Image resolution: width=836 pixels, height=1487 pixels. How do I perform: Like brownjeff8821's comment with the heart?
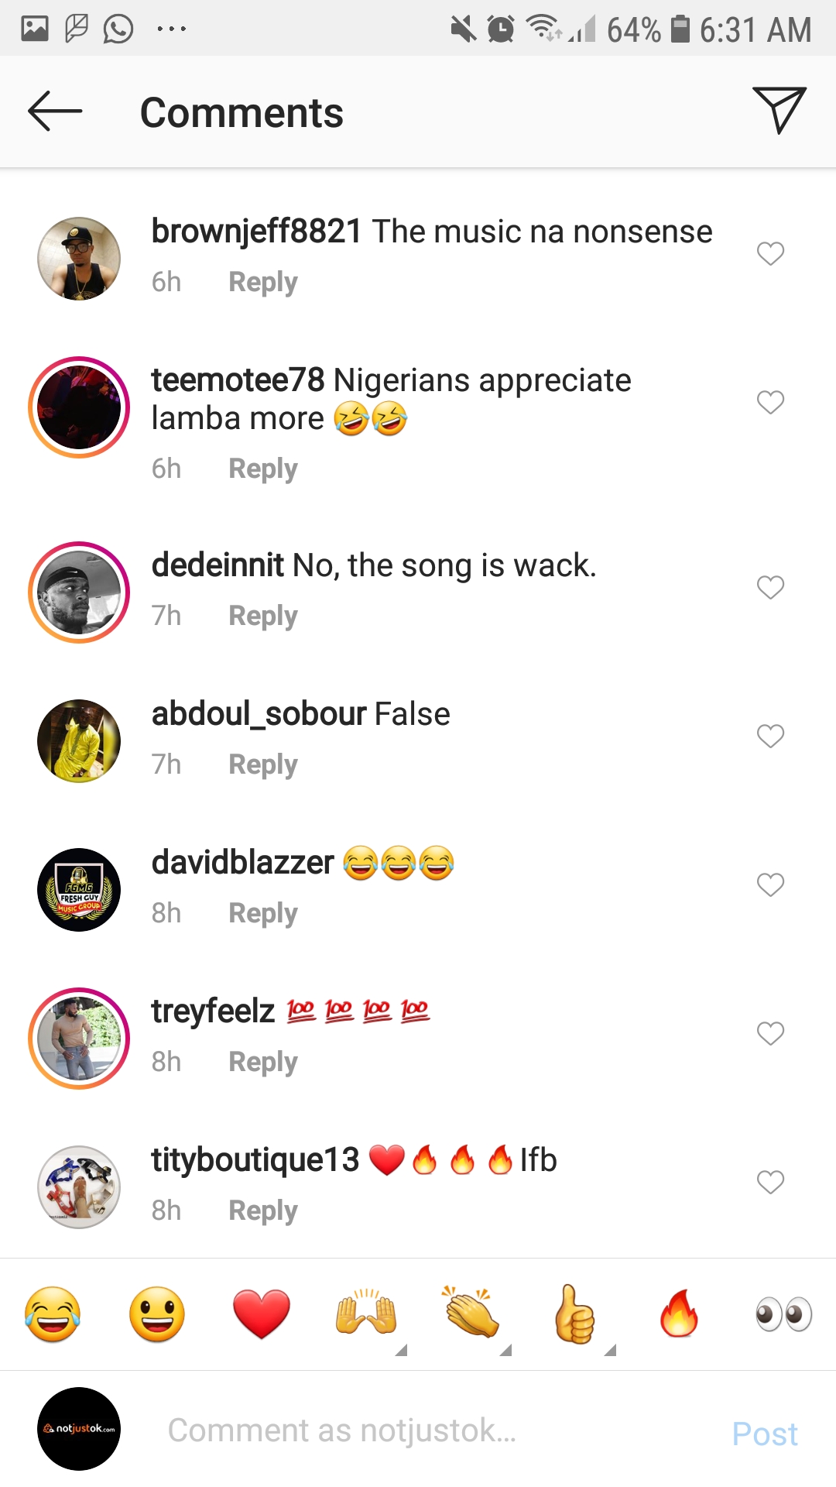point(770,253)
